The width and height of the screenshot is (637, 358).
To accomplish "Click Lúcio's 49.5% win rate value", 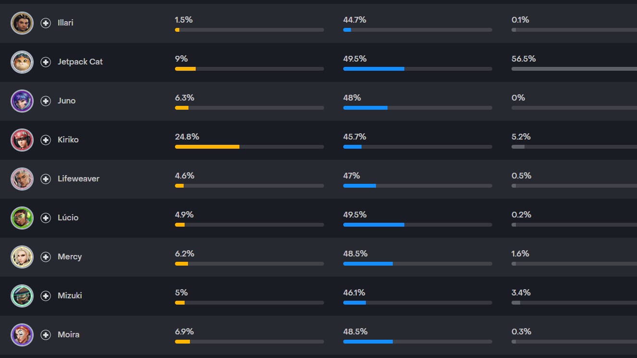I will (x=355, y=215).
